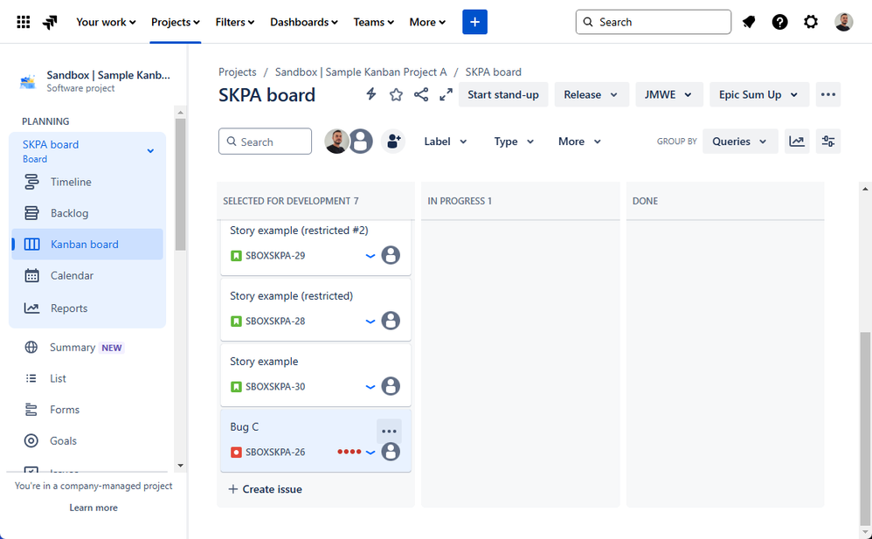
Task: Open Backlog in the sidebar
Action: pos(87,213)
